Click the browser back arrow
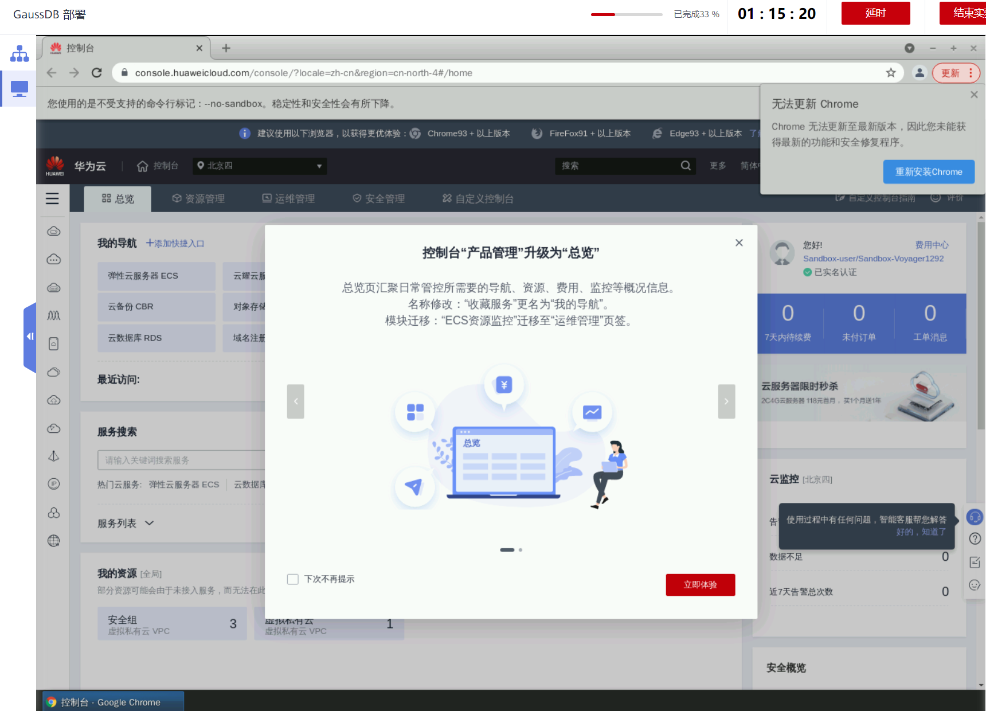This screenshot has height=711, width=986. click(52, 73)
